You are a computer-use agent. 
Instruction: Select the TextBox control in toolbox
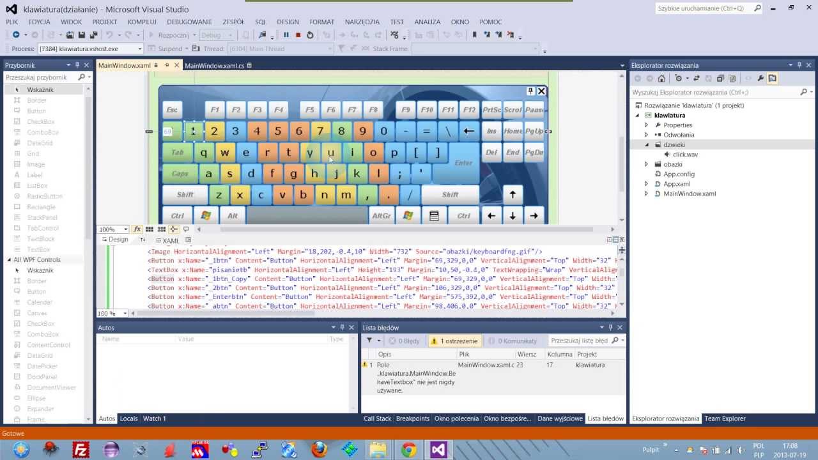point(38,250)
